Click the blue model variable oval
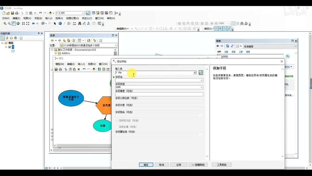Screen dimensions: 312x176 click(71, 98)
